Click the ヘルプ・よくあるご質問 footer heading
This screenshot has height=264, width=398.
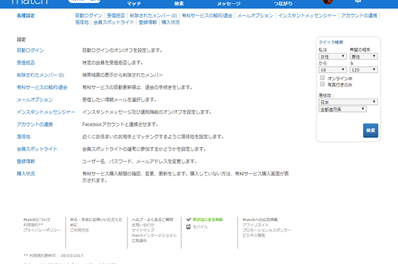(x=152, y=220)
